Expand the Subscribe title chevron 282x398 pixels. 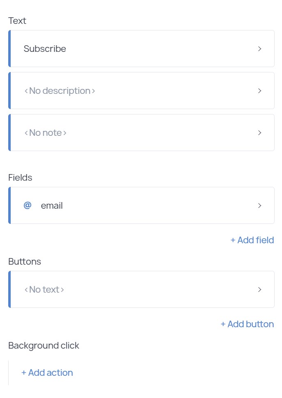260,49
